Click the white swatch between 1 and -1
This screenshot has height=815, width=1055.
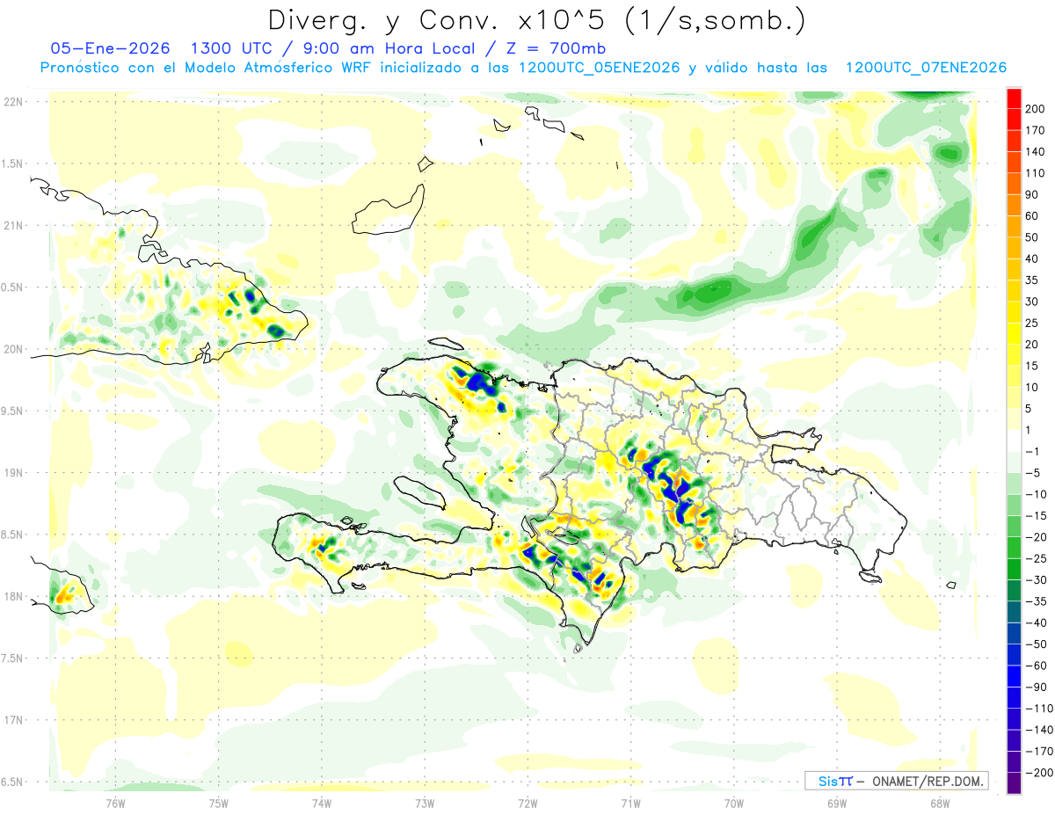[x=1014, y=440]
